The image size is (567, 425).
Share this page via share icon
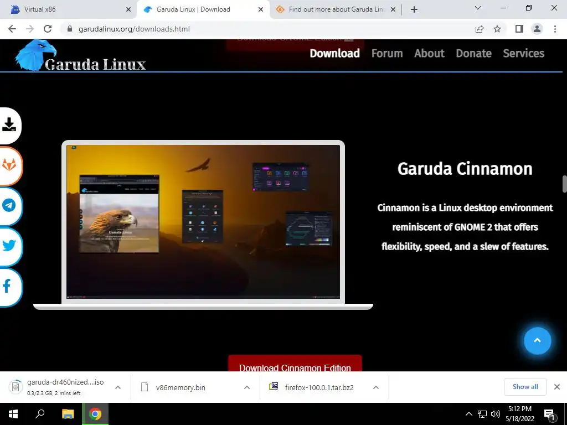point(480,29)
